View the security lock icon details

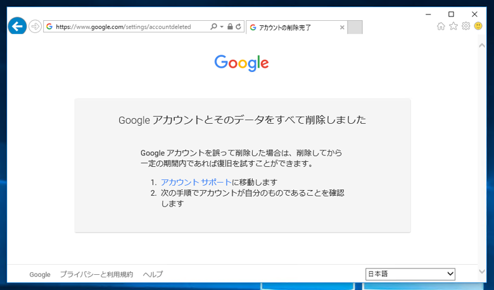point(230,27)
